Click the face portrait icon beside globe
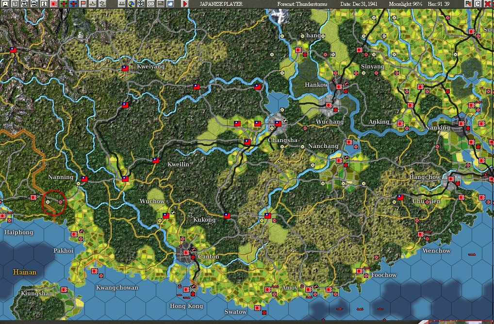Screen dimensions: 494x324 pyautogui.click(x=141, y=4)
